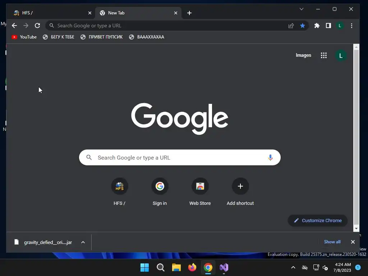Open the YouTube bookmark
368x276 pixels.
pos(24,37)
